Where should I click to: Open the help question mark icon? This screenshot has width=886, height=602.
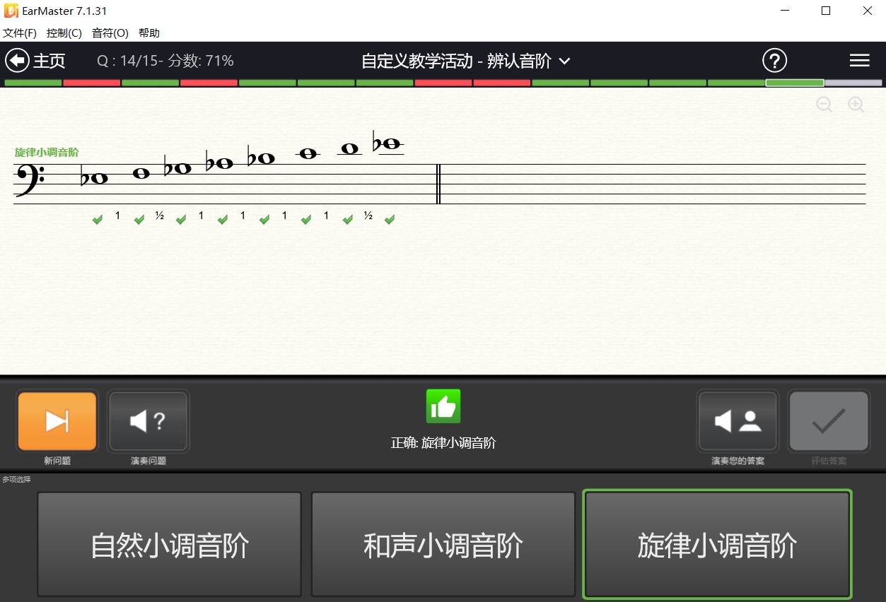point(774,61)
